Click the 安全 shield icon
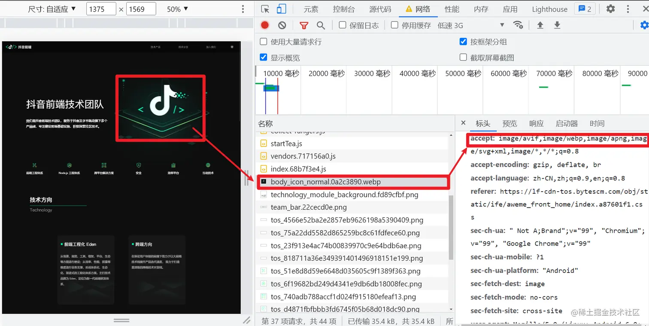The height and width of the screenshot is (326, 649). pos(139,165)
